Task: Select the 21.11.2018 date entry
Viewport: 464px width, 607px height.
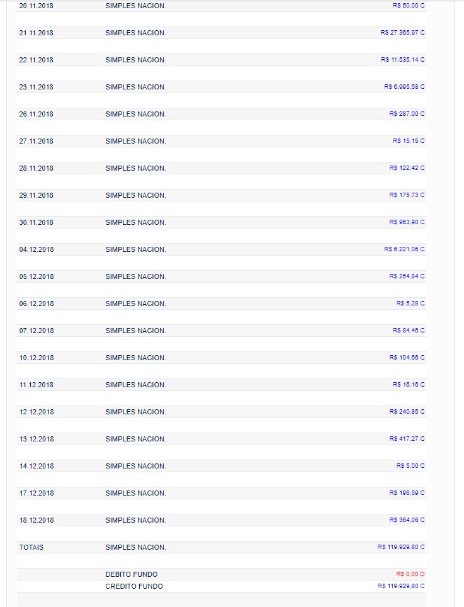Action: (x=37, y=33)
